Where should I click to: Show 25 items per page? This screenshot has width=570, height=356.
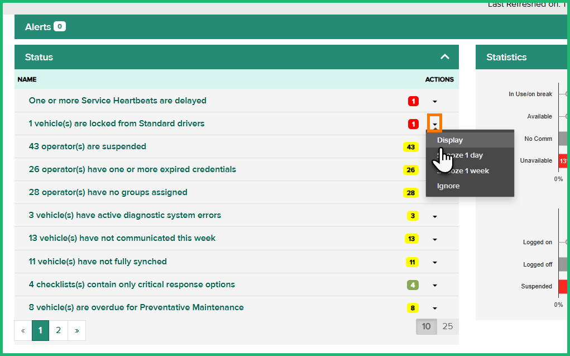pos(447,326)
